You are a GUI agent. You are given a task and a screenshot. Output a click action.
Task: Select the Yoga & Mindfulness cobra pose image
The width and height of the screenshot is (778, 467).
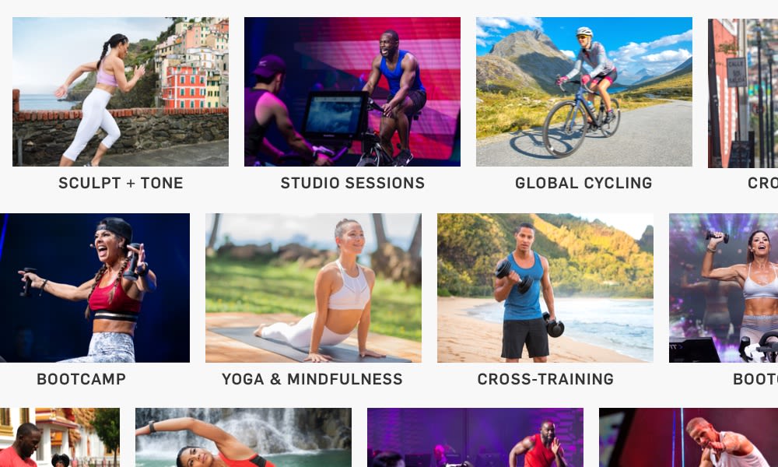coord(314,288)
